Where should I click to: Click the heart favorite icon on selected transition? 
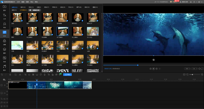(67, 28)
